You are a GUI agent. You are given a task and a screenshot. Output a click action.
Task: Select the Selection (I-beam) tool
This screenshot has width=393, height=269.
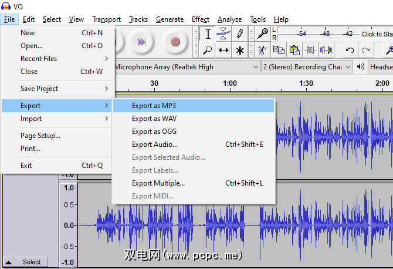tap(208, 34)
